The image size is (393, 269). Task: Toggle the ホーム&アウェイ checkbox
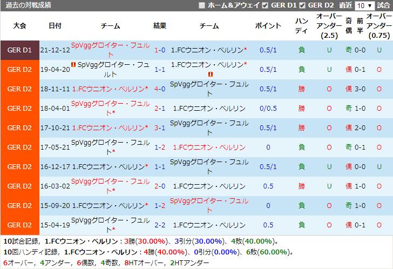[x=202, y=5]
